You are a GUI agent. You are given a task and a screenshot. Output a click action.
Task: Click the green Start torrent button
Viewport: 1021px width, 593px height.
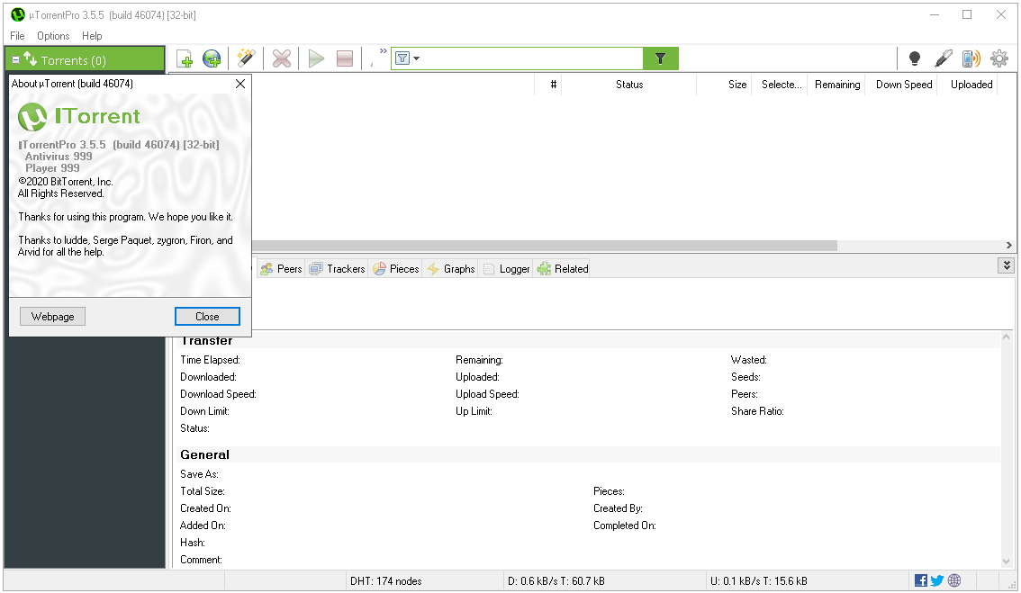(x=316, y=58)
